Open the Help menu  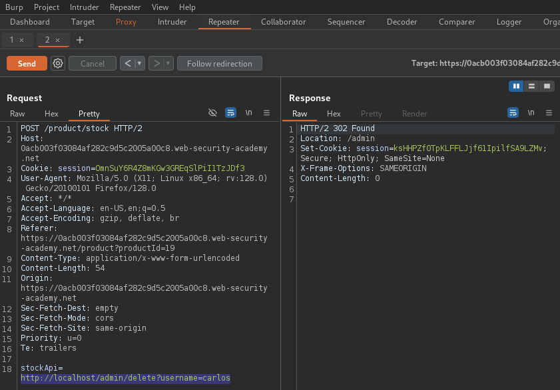187,7
